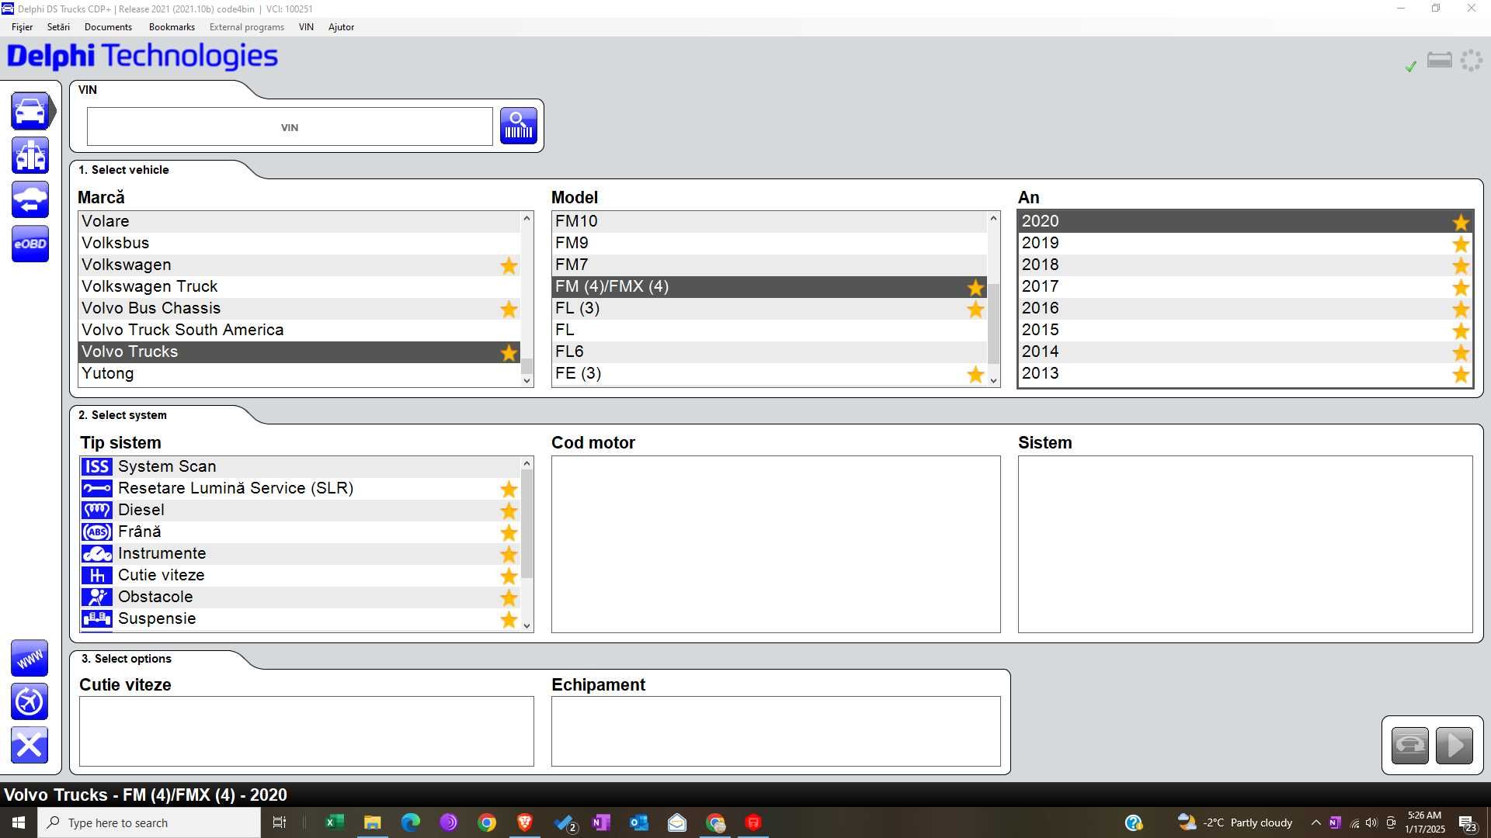Click the Service Light Reset wrench icon
The height and width of the screenshot is (838, 1491).
(97, 488)
